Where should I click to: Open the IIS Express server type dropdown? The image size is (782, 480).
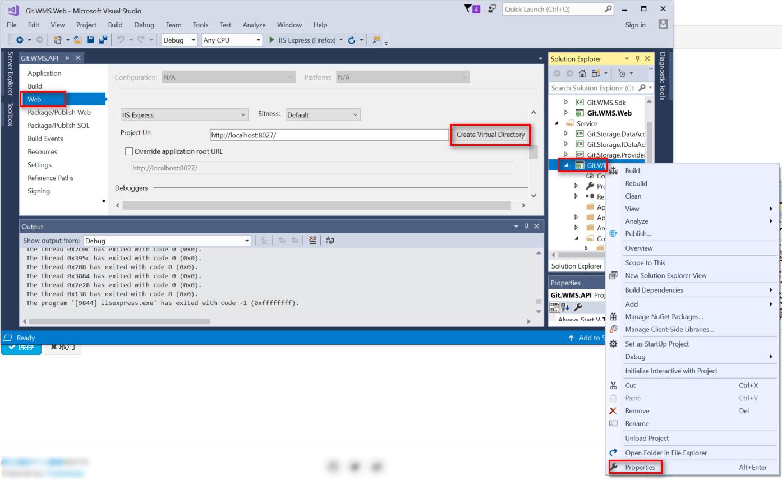184,115
